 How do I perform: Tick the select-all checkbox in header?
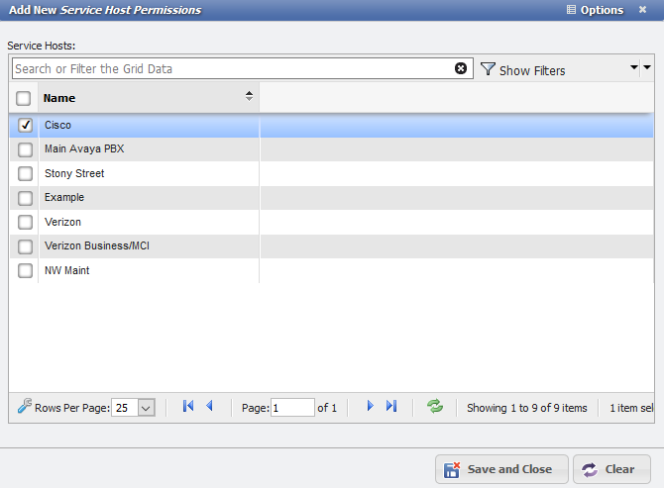coord(24,98)
